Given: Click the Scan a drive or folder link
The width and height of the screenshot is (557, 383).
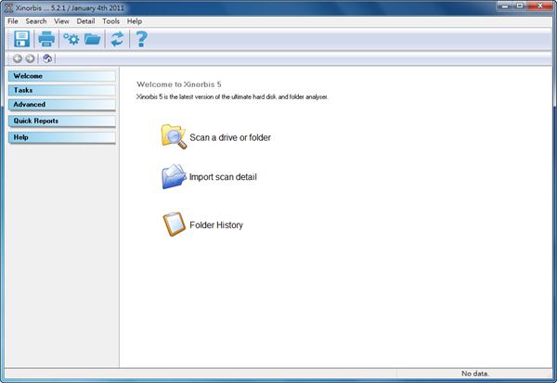Looking at the screenshot, I should point(230,137).
